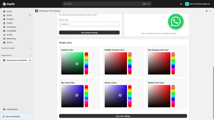Screen dimensions: 214x120
Task: Click the Contenuto icon in sidebar
Action: click(4, 27)
